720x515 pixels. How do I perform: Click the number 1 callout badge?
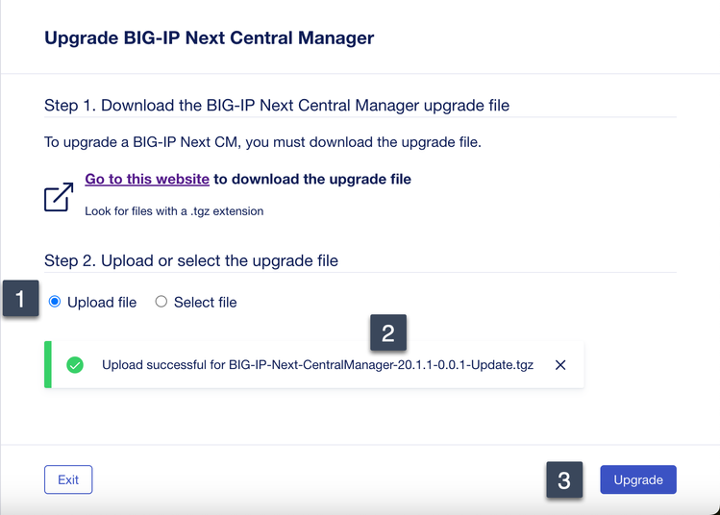pos(20,299)
